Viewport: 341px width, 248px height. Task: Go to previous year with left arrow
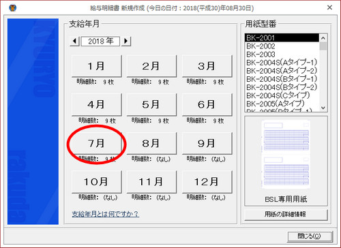[x=74, y=42]
